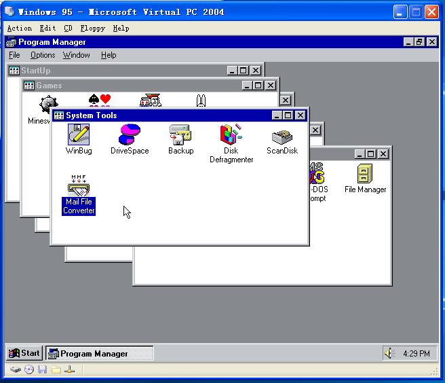The width and height of the screenshot is (445, 383).
Task: Open the Games window control-menu icon
Action: point(29,86)
